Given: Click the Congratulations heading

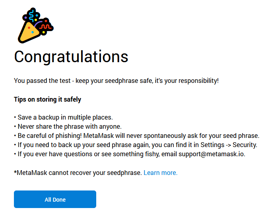Looking at the screenshot, I should [x=71, y=57].
